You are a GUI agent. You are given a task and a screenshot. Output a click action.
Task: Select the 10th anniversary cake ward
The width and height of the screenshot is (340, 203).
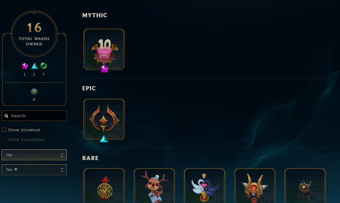click(104, 49)
